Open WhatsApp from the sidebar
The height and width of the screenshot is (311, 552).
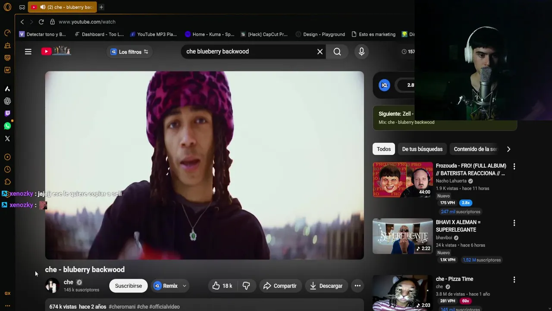tap(7, 126)
